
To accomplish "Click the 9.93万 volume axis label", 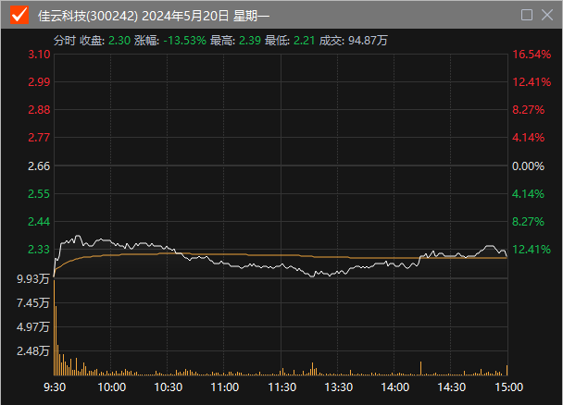I will point(33,279).
